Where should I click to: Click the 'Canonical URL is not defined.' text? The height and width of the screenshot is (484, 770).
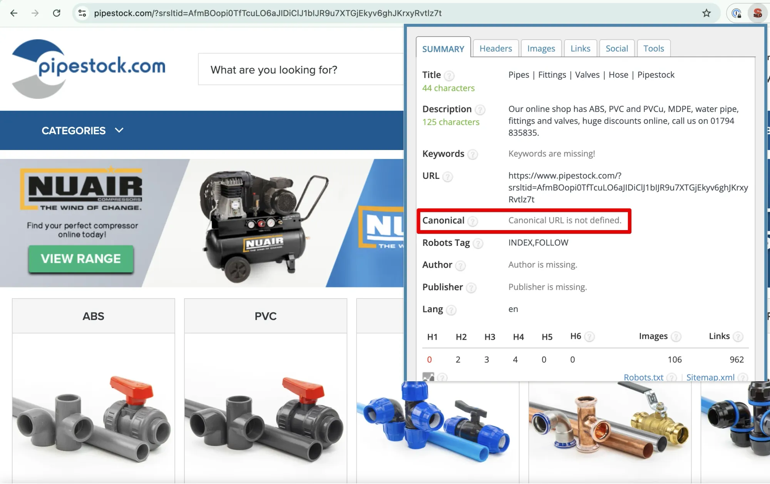(x=565, y=220)
